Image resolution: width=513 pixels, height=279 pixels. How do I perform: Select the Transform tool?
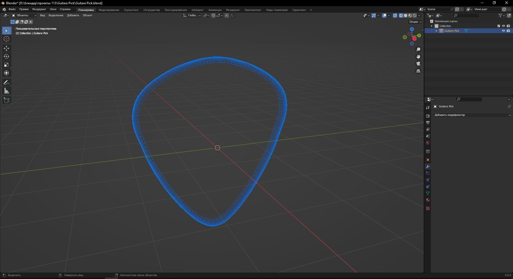click(x=6, y=73)
